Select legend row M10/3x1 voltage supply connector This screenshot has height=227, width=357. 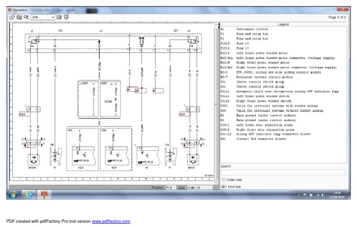[283, 58]
